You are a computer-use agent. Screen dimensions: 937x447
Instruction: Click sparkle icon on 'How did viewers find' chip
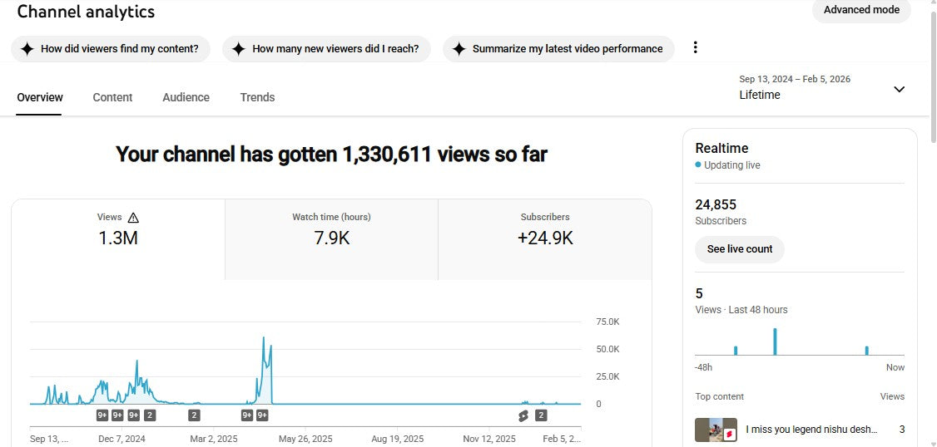(27, 49)
